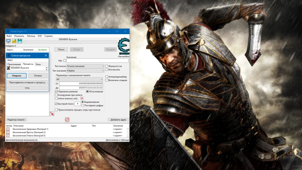The image size is (302, 170).
Task: Select 000048D8-Ryse.exe process row
Action: 26,68
